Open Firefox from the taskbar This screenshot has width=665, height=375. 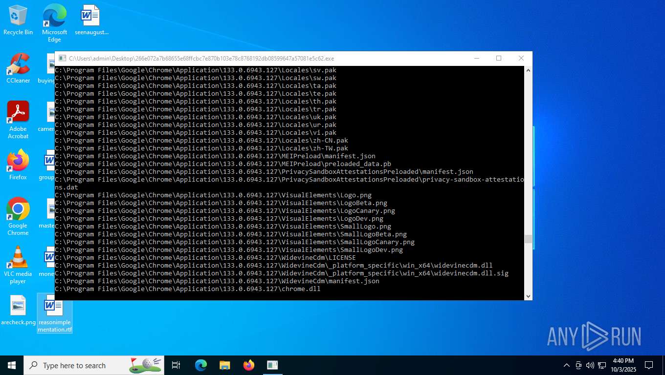point(249,365)
